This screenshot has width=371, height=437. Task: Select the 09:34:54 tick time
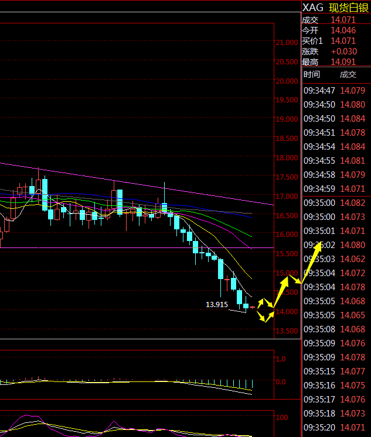click(x=319, y=147)
